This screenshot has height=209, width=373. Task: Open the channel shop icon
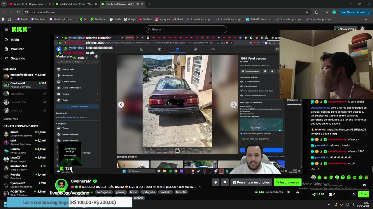[x=330, y=194]
